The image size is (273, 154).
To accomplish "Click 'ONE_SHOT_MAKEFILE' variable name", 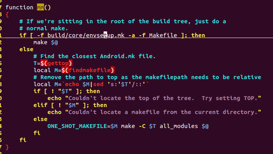I will pos(77,126).
